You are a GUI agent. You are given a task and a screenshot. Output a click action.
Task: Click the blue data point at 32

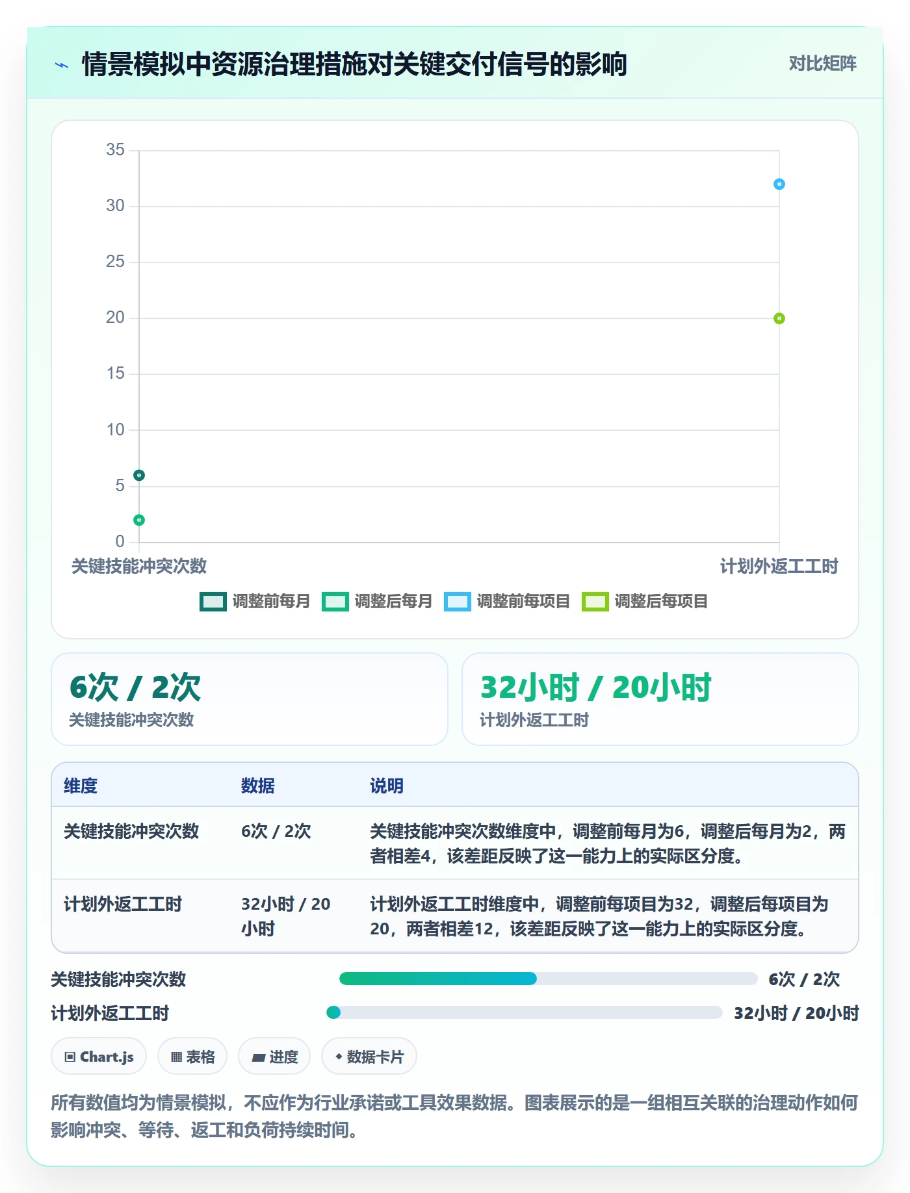coord(779,185)
